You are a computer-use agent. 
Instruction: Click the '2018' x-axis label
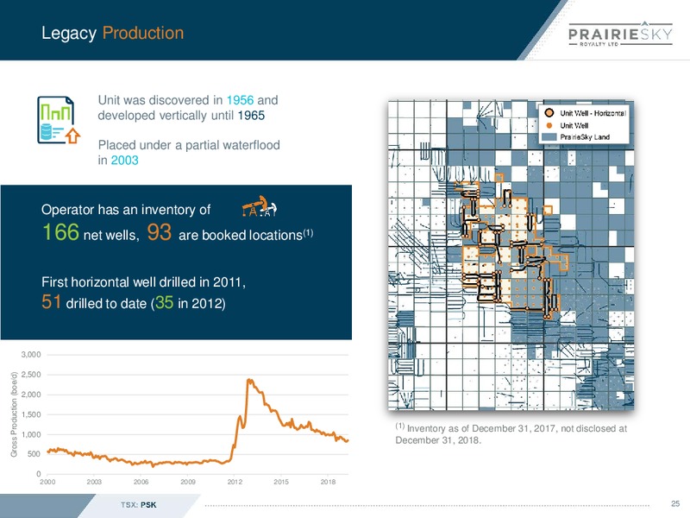click(x=328, y=482)
